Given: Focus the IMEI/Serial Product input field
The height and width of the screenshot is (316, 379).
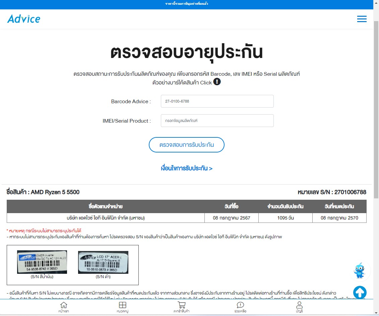Looking at the screenshot, I should click(217, 120).
